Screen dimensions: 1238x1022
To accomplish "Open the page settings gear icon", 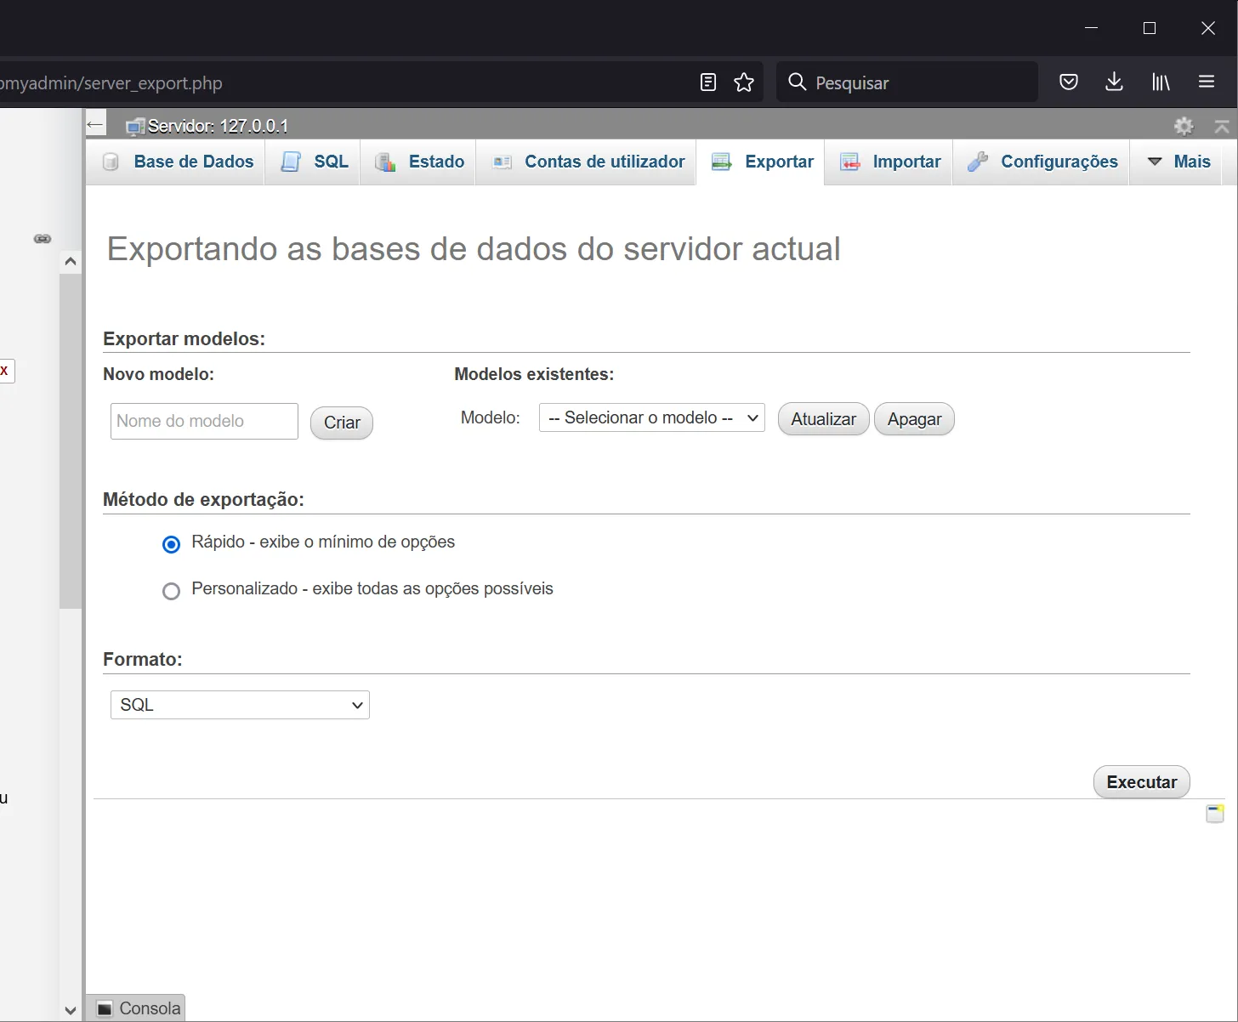I will tap(1184, 127).
